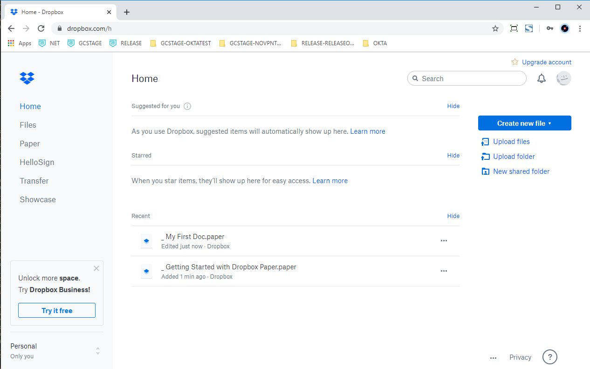This screenshot has height=369, width=590.
Task: Hide the Recent section
Action: click(453, 216)
